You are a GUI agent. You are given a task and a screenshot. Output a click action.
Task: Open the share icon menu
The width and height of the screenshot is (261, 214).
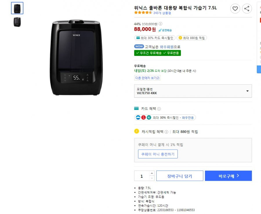point(247,9)
